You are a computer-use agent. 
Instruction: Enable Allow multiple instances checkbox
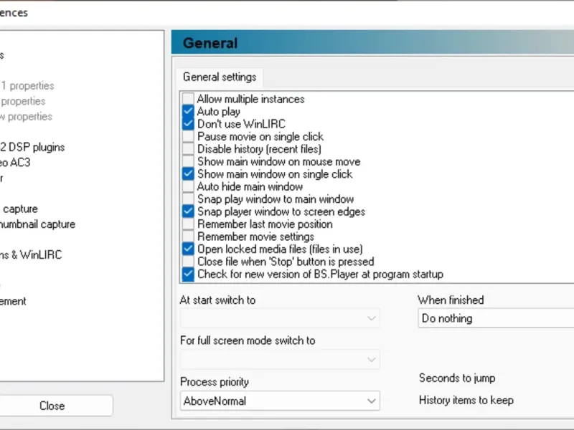tap(188, 100)
